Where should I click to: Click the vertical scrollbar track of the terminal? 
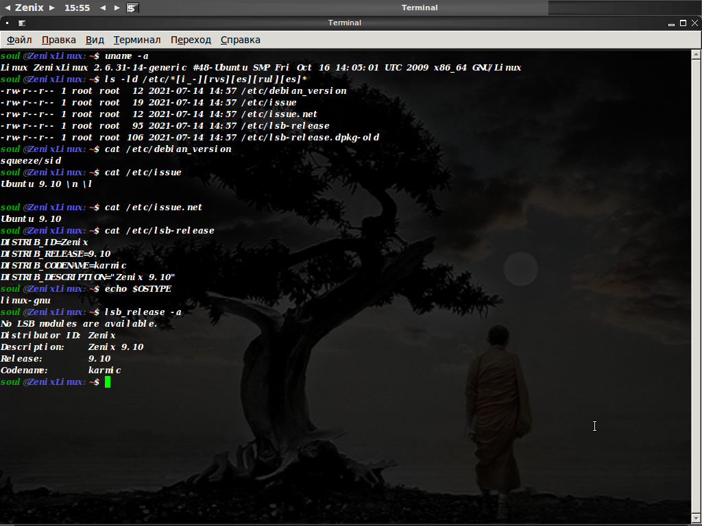(x=696, y=286)
